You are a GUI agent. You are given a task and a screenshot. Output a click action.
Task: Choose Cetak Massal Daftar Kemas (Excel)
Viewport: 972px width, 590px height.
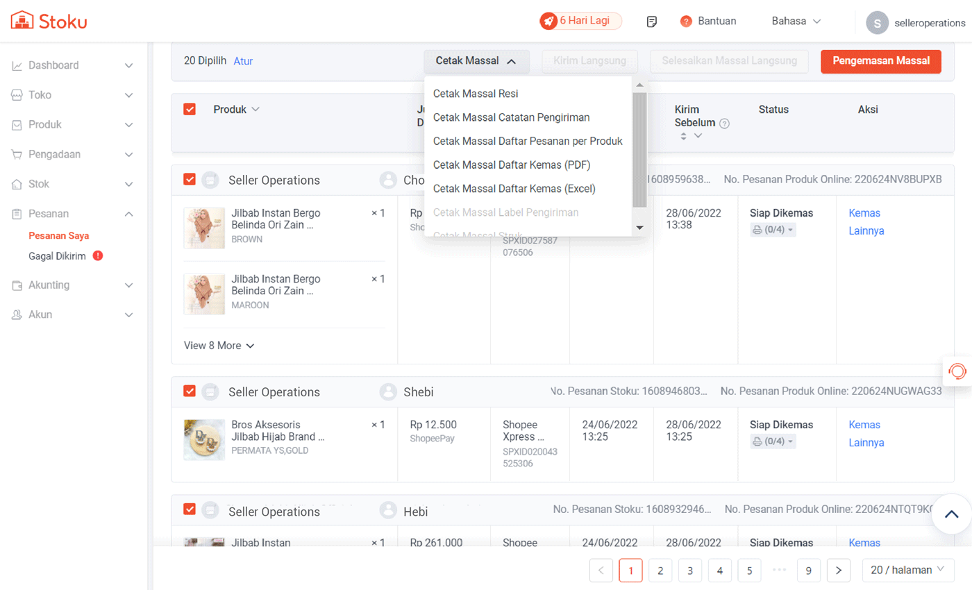tap(514, 189)
